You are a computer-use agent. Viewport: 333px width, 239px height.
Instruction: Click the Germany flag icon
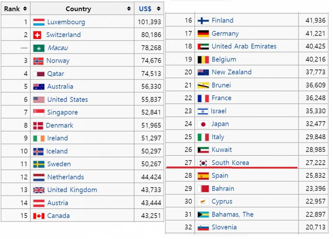coord(203,34)
